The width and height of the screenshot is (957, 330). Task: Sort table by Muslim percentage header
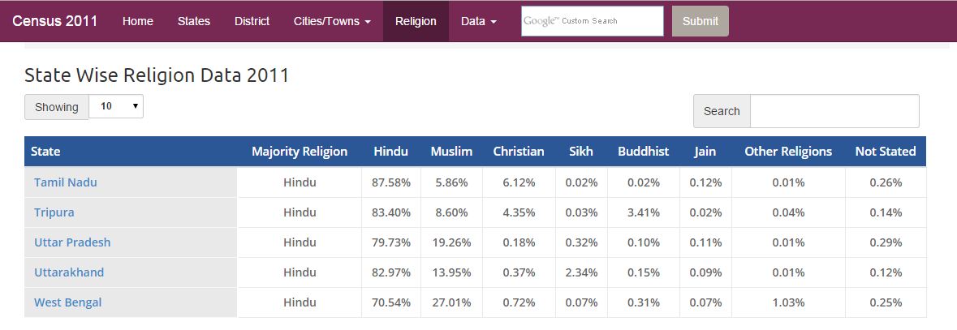pos(451,152)
